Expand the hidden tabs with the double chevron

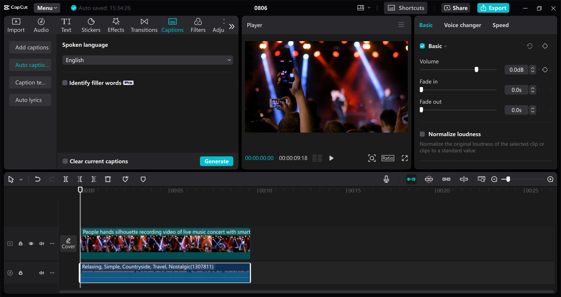(x=232, y=26)
